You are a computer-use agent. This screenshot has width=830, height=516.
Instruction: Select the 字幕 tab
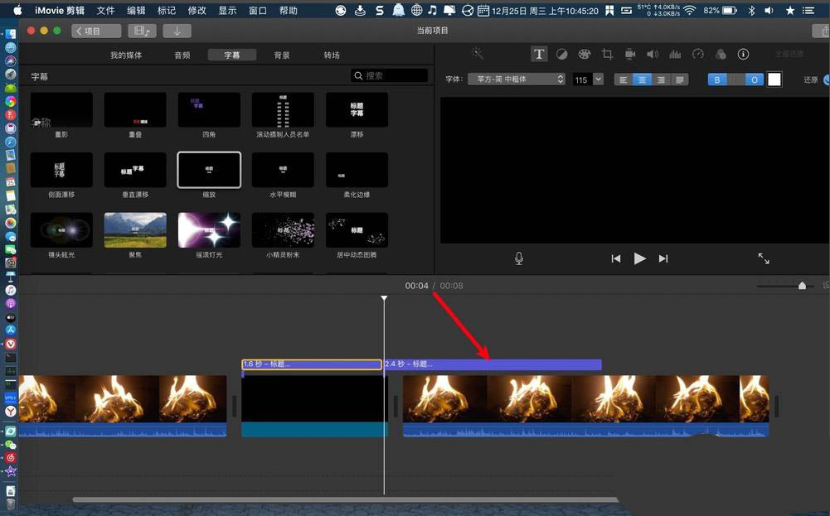pos(232,55)
